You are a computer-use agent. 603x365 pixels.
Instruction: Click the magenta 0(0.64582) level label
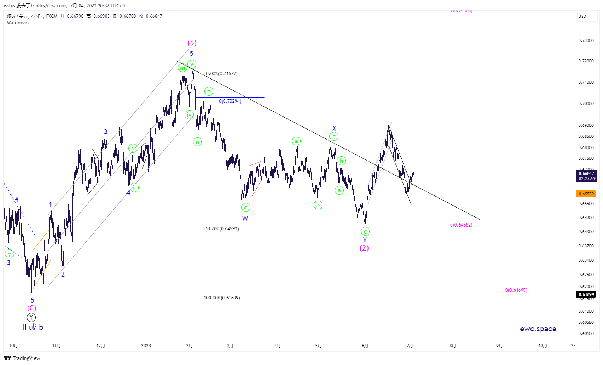click(x=461, y=225)
